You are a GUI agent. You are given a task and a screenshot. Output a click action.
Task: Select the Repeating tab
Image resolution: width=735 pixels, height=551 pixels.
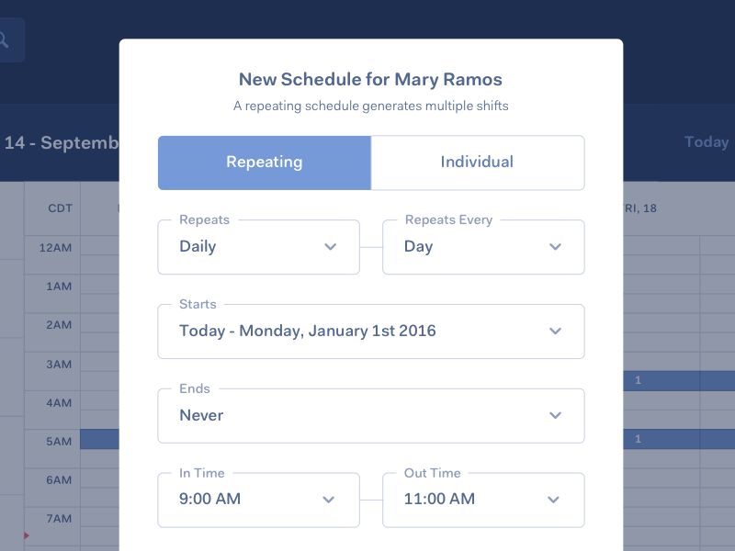click(x=264, y=163)
